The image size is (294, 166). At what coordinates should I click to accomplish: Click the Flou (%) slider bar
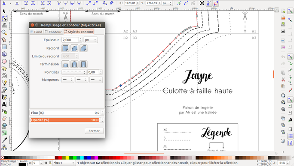65,113
